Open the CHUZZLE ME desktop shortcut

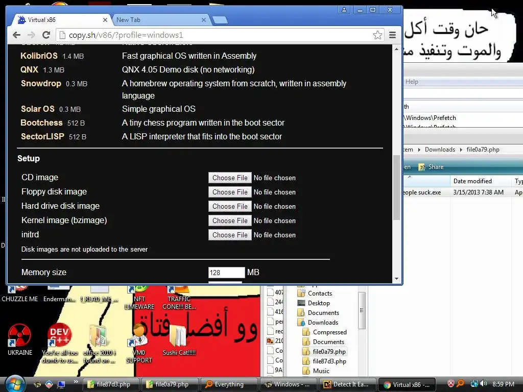tap(20, 293)
